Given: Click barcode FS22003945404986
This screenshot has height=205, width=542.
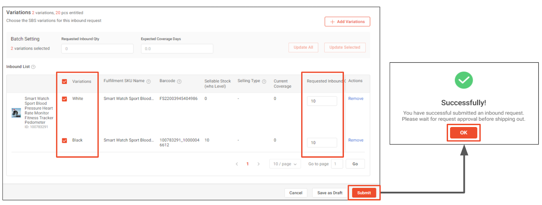Looking at the screenshot, I should tap(179, 99).
